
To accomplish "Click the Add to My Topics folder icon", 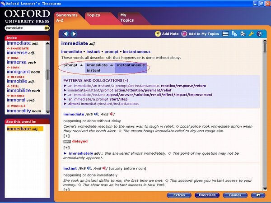I will pos(184,34).
